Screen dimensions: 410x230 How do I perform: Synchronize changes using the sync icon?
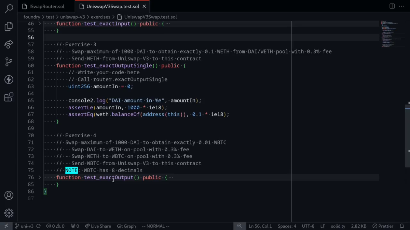38,226
